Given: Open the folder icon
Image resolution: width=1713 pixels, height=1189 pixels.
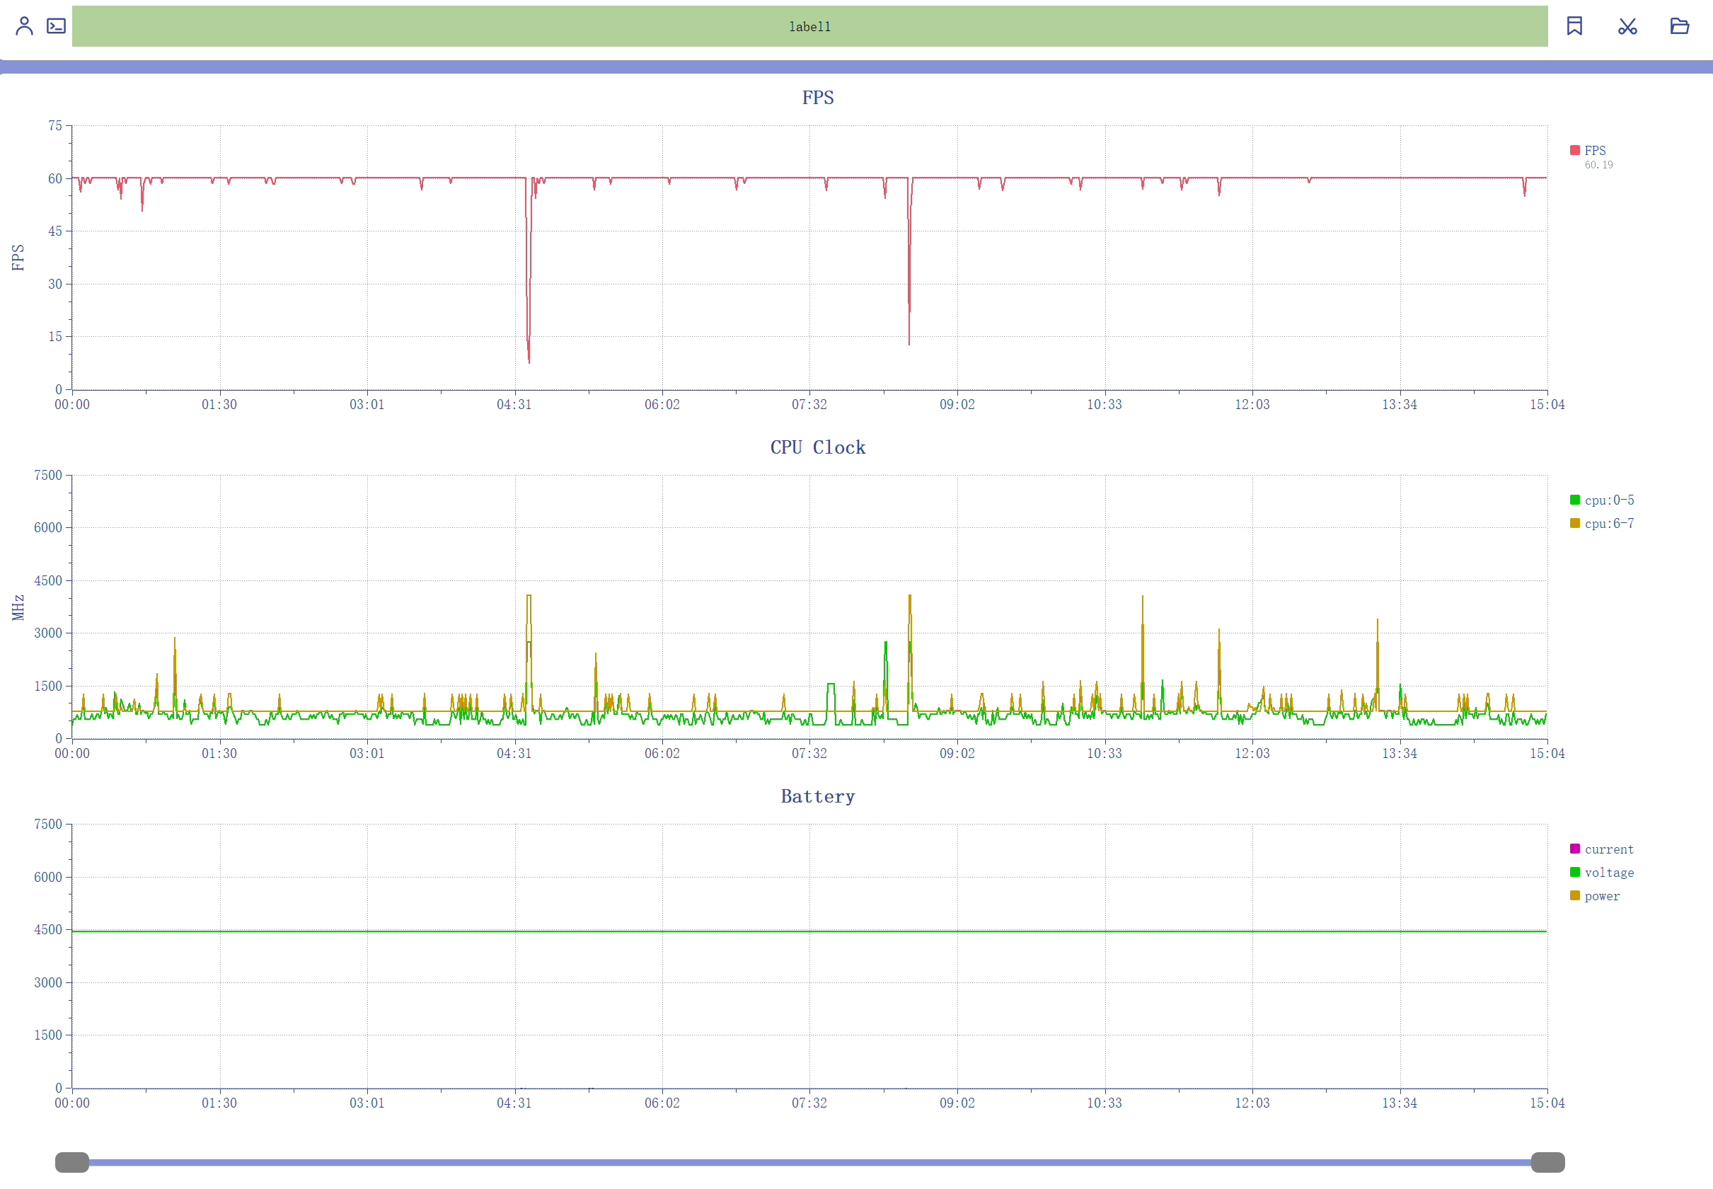Looking at the screenshot, I should pyautogui.click(x=1679, y=26).
